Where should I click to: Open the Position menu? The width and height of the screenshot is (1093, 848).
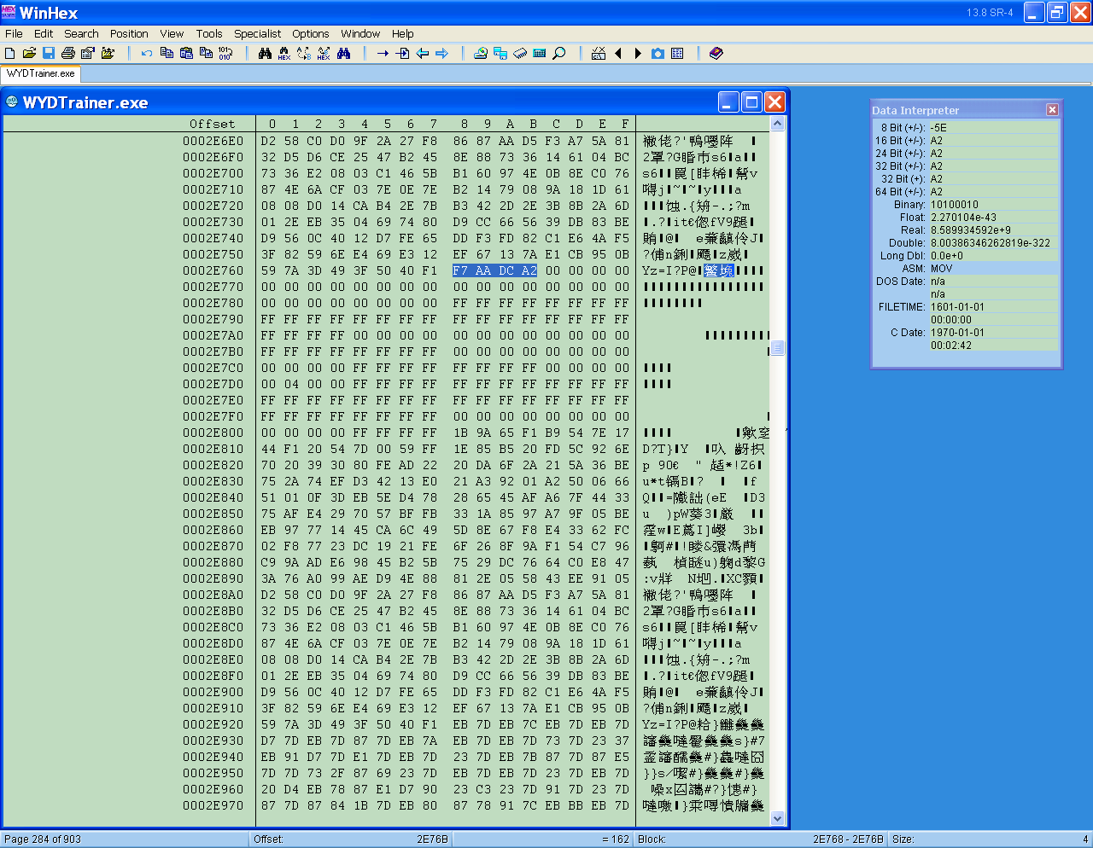click(x=129, y=33)
